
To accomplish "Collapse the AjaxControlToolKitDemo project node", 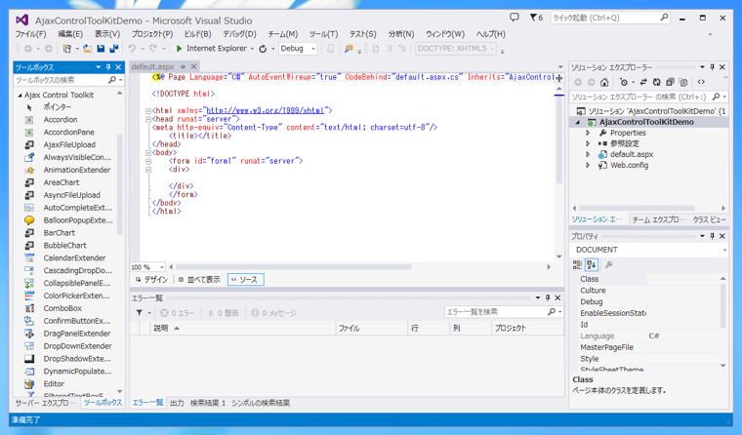I will click(578, 122).
